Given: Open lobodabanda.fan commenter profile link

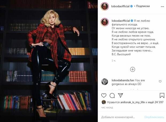Looking at the screenshot, I should point(123,80).
